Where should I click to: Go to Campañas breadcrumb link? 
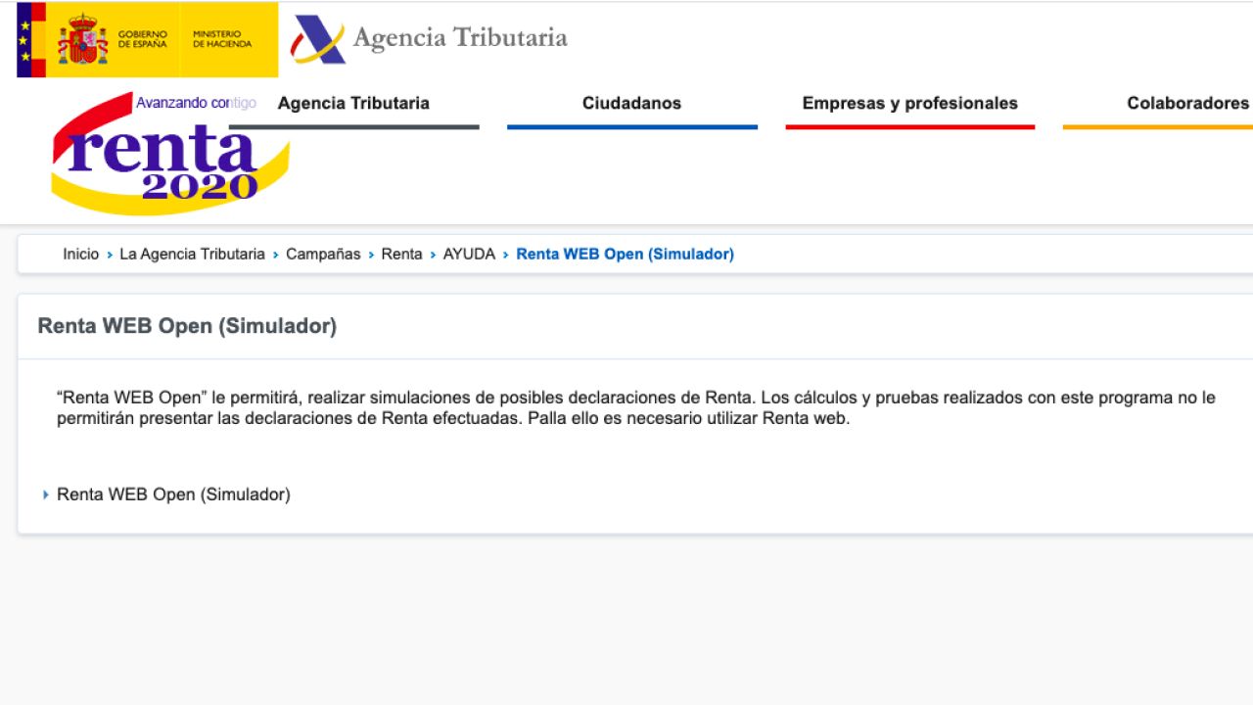(x=323, y=255)
